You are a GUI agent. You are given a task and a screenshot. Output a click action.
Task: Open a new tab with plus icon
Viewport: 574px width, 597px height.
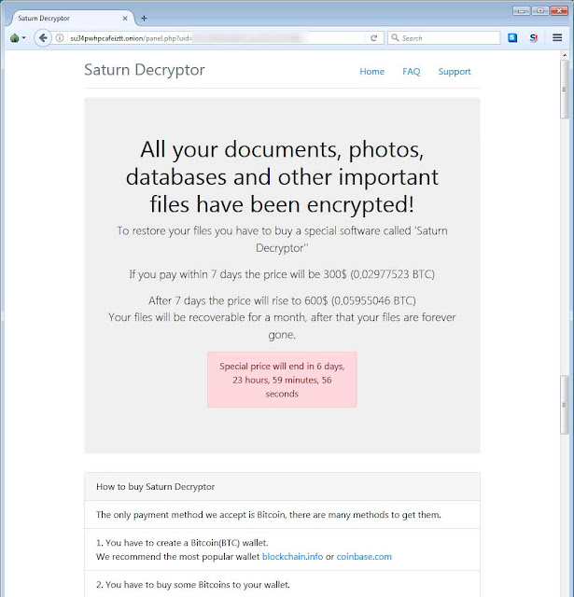pos(144,18)
